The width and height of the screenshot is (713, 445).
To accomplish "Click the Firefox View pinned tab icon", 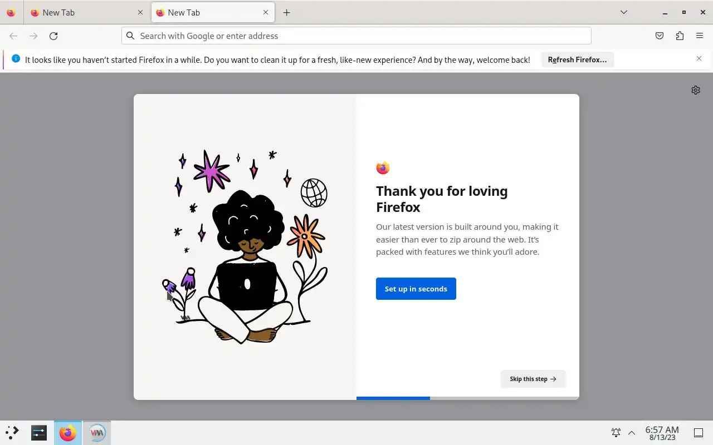I will (11, 12).
